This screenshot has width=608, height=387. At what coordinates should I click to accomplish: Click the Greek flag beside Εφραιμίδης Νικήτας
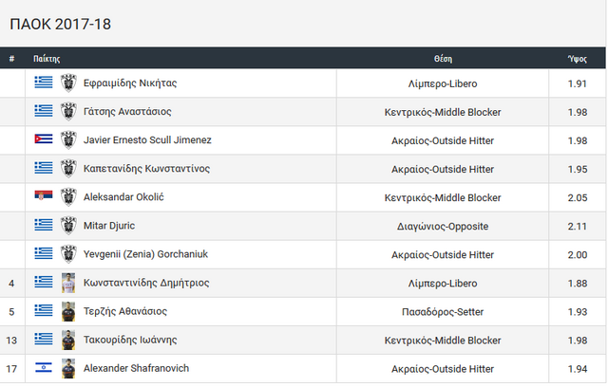click(44, 83)
